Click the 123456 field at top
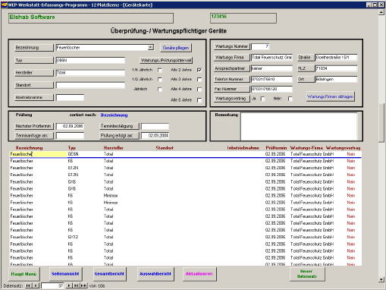The width and height of the screenshot is (386, 290). [243, 18]
